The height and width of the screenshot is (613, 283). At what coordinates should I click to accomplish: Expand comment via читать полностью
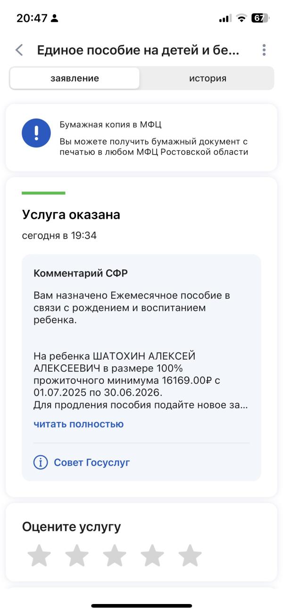click(x=78, y=424)
